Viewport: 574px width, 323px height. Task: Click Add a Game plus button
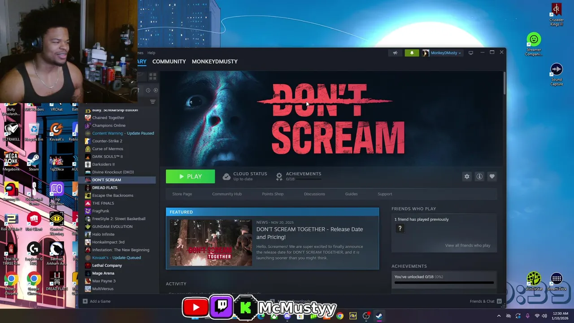(x=85, y=301)
